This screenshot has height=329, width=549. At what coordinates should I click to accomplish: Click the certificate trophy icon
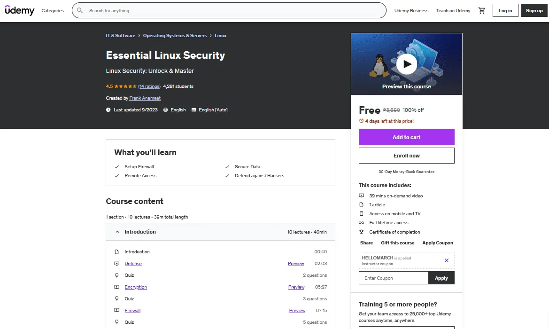361,232
